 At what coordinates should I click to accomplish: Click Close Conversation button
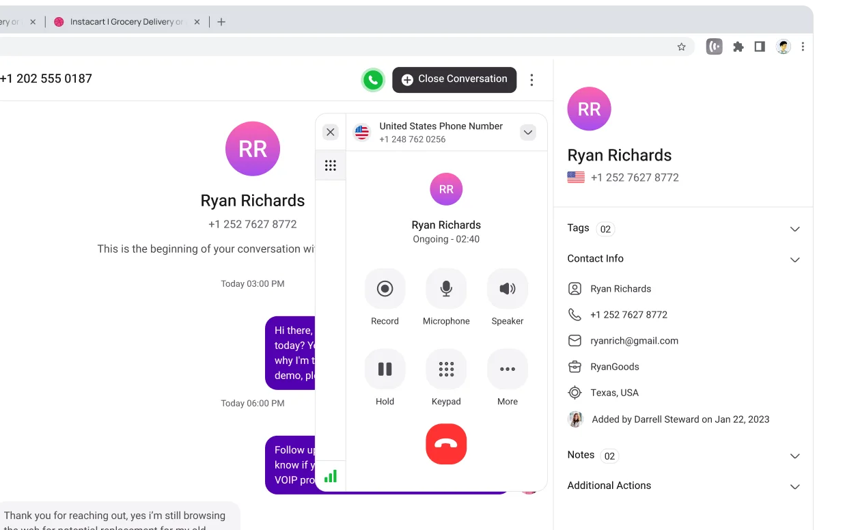(454, 79)
